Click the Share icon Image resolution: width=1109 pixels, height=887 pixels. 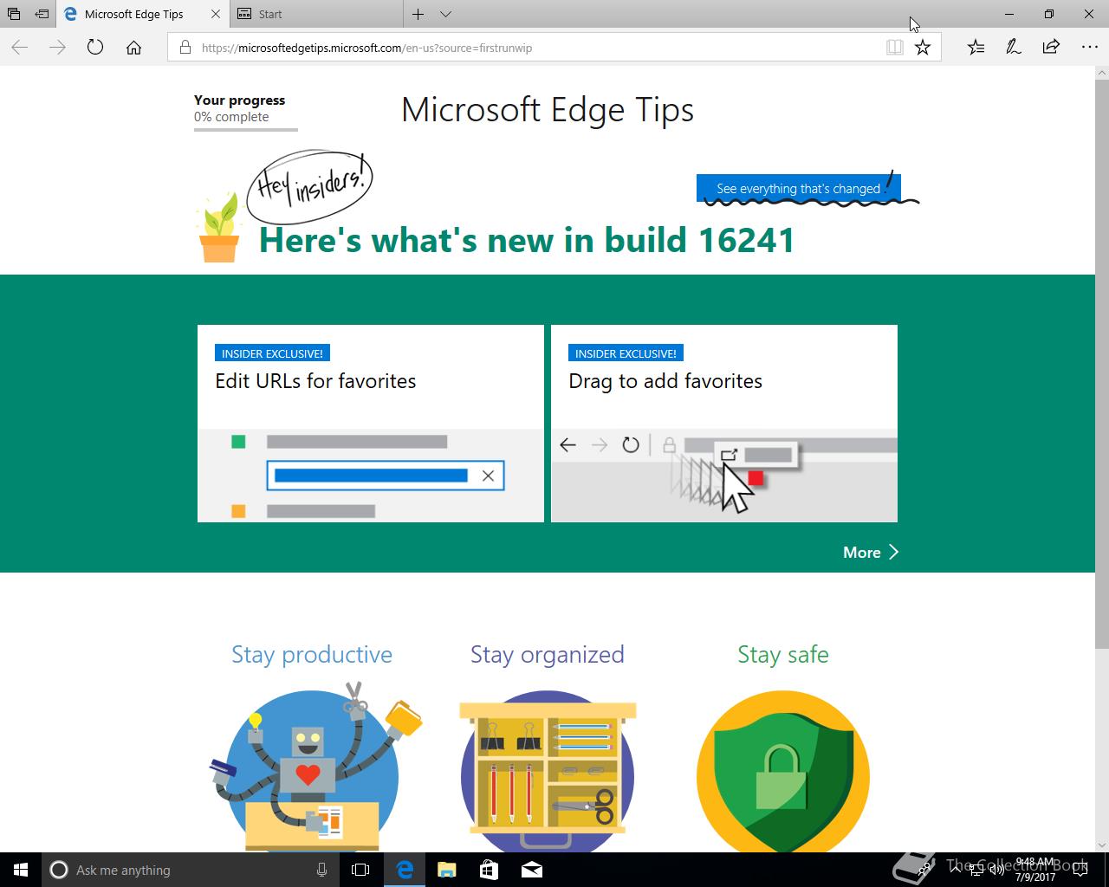pos(1051,48)
